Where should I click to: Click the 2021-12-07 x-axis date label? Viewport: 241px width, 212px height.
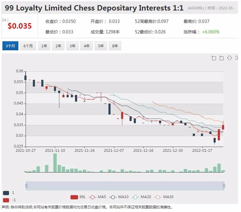point(114,150)
